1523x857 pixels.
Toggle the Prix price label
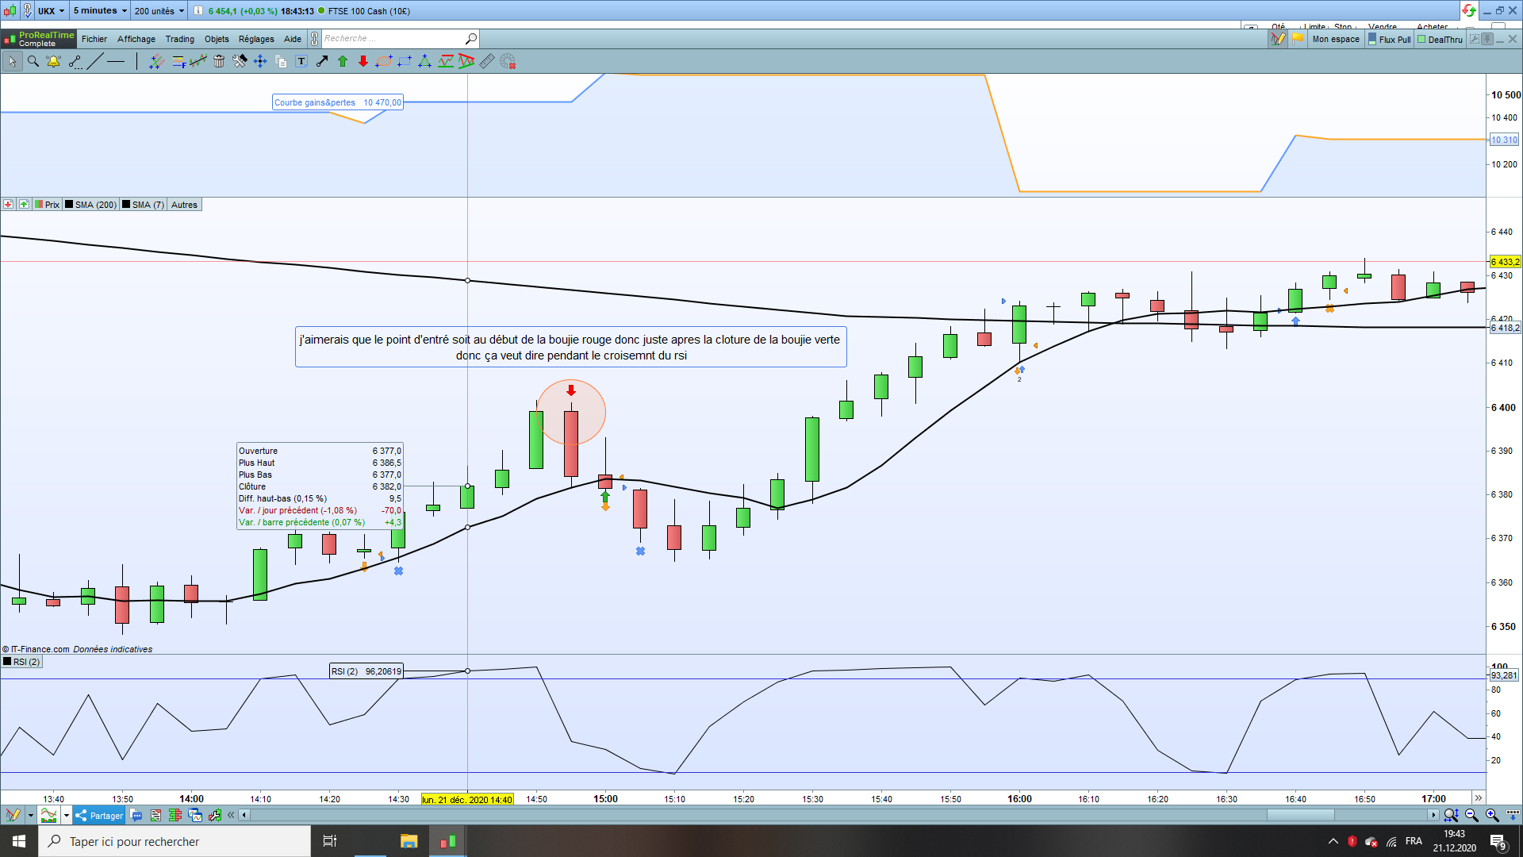pos(48,205)
